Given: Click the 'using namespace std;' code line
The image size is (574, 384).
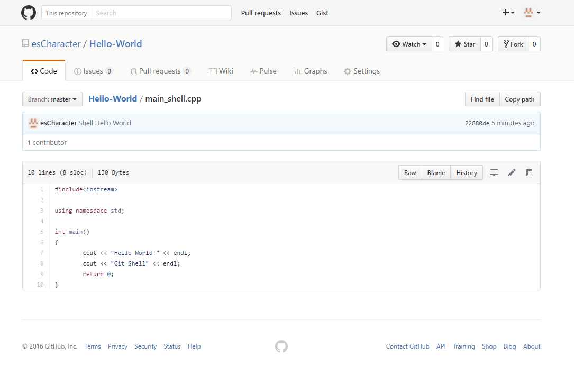Looking at the screenshot, I should (x=89, y=211).
